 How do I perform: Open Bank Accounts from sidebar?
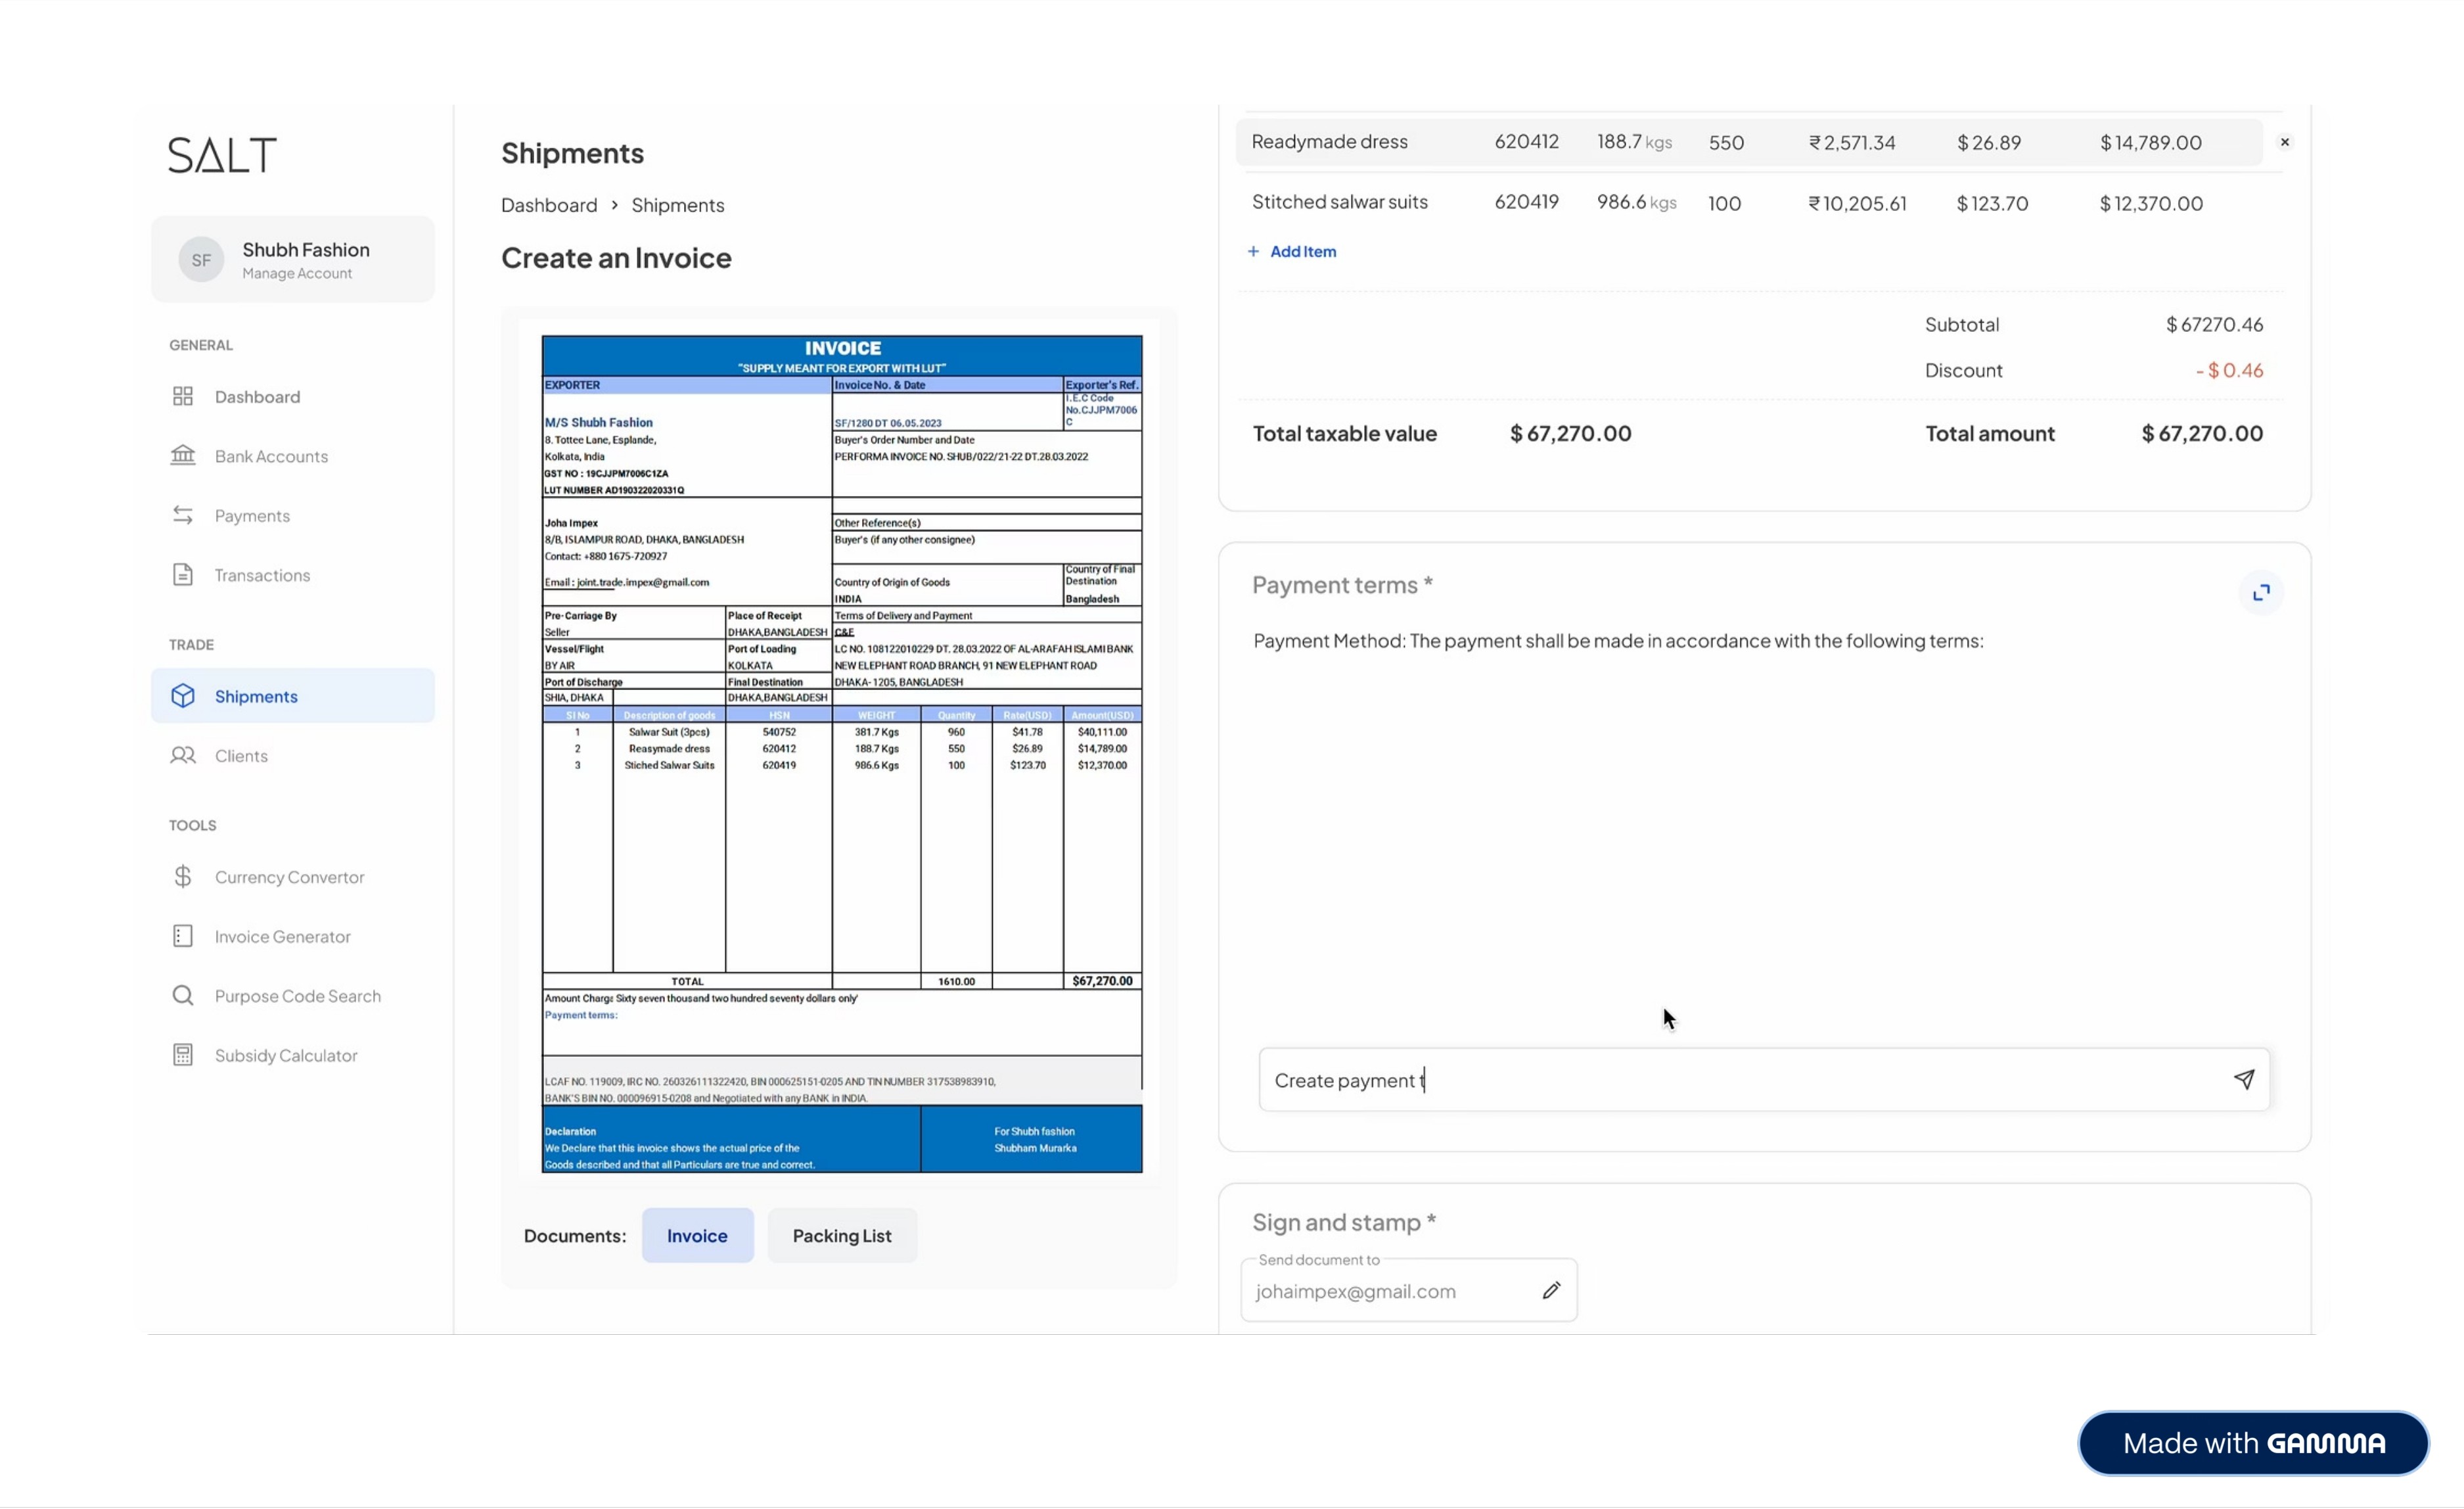point(270,456)
